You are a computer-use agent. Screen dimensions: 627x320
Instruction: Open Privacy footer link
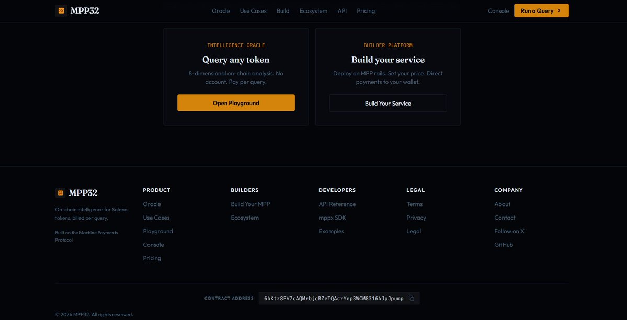[416, 218]
